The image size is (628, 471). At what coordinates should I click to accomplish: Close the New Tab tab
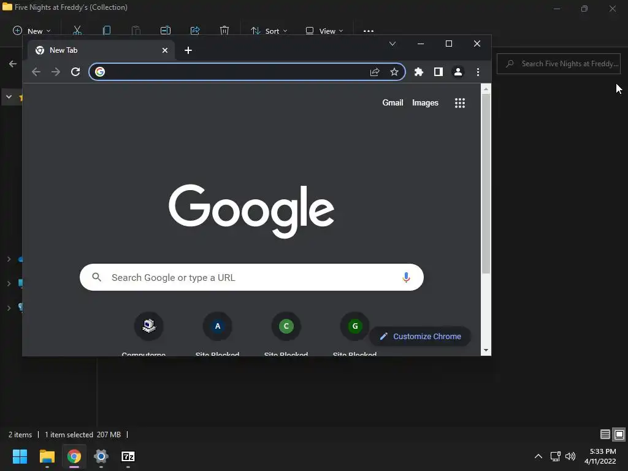pyautogui.click(x=164, y=50)
